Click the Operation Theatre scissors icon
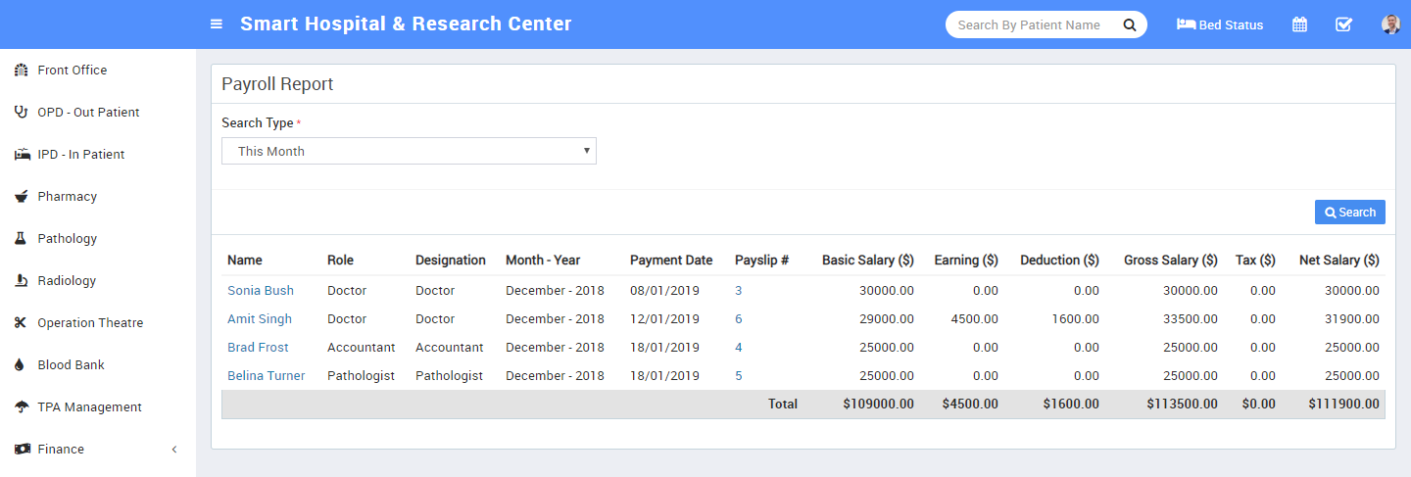This screenshot has width=1411, height=477. point(21,323)
